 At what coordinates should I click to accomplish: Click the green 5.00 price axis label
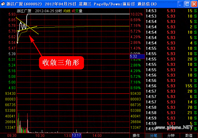click(x=12, y=82)
